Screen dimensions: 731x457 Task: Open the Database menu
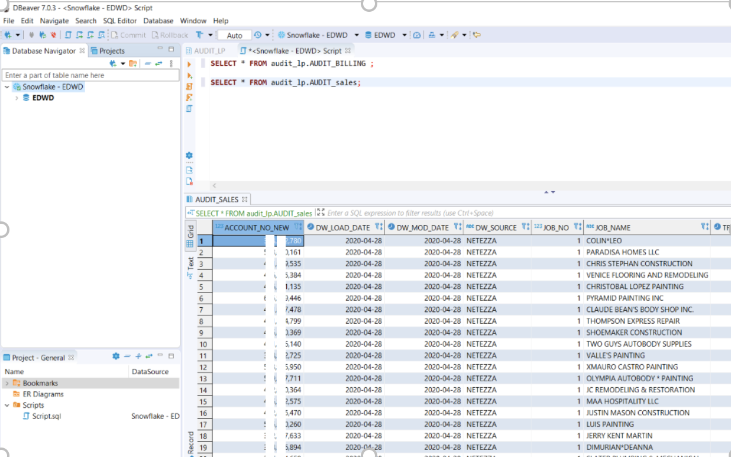tap(159, 21)
